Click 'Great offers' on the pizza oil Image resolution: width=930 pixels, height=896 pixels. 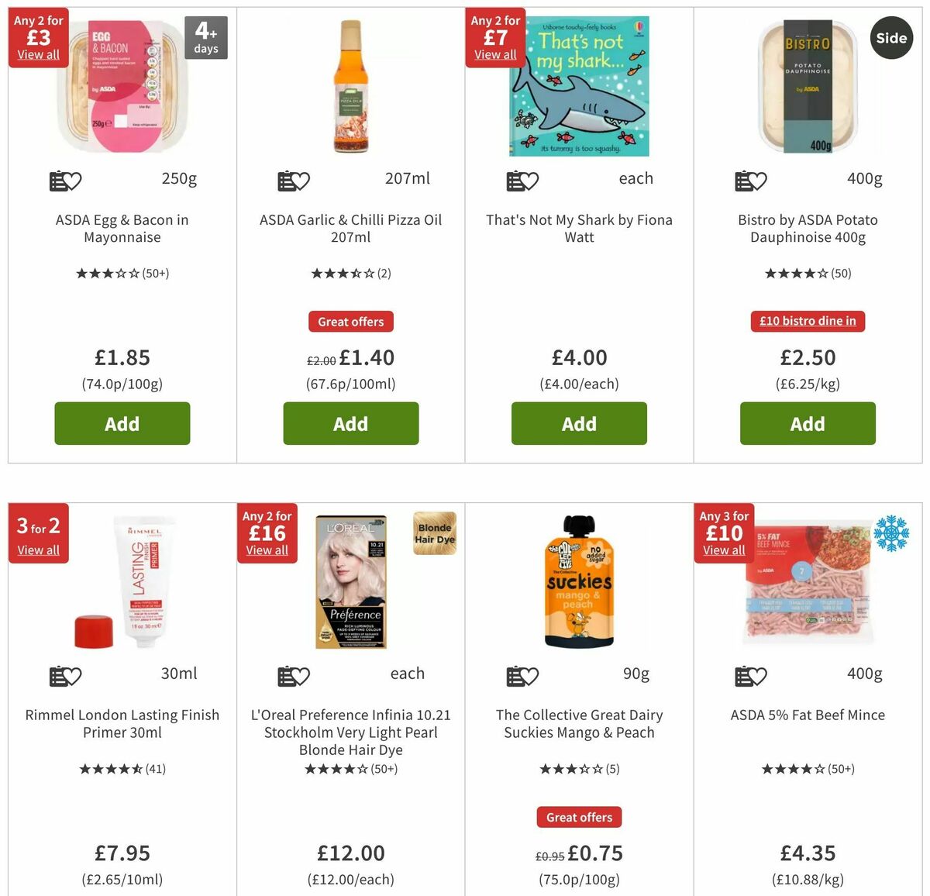click(350, 321)
